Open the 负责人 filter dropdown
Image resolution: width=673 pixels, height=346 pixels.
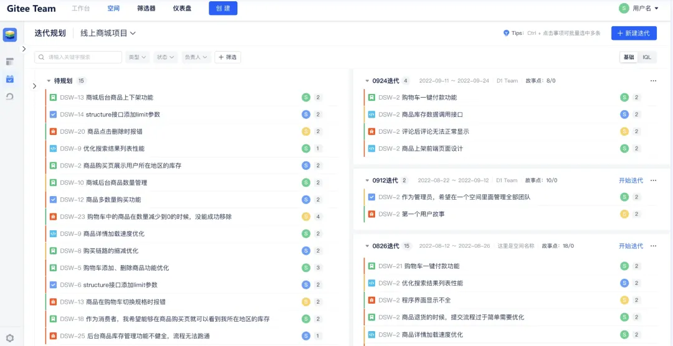pyautogui.click(x=196, y=57)
